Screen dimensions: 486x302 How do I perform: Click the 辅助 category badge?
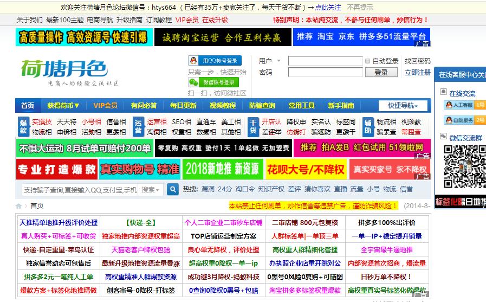(368, 127)
